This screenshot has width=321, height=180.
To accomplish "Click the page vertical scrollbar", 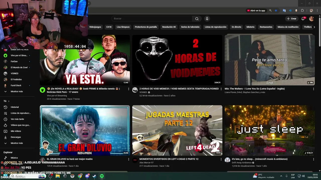I will (319, 32).
